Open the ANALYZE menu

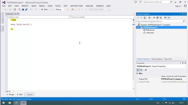pos(89,6)
